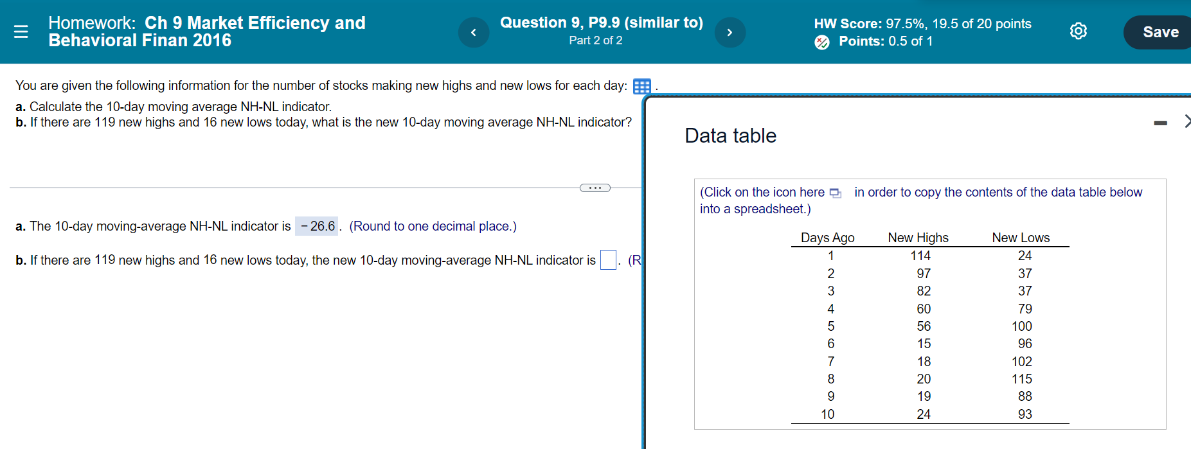Click the '(Round to one decimal place.)' note
Viewport: 1191px width, 449px height.
(433, 226)
